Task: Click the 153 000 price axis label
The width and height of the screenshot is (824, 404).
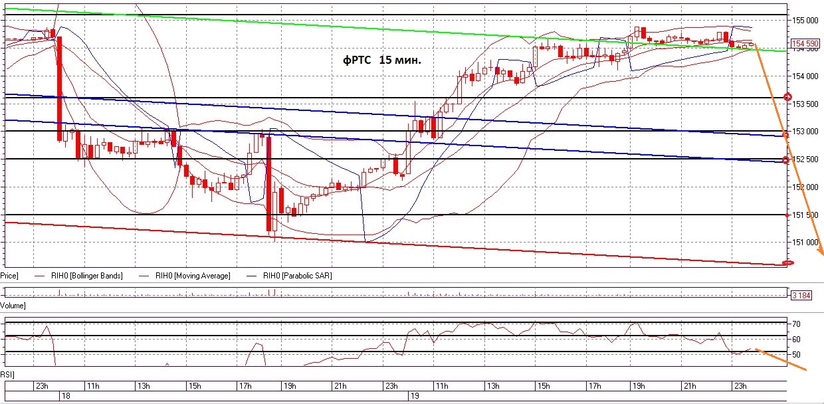Action: 805,132
